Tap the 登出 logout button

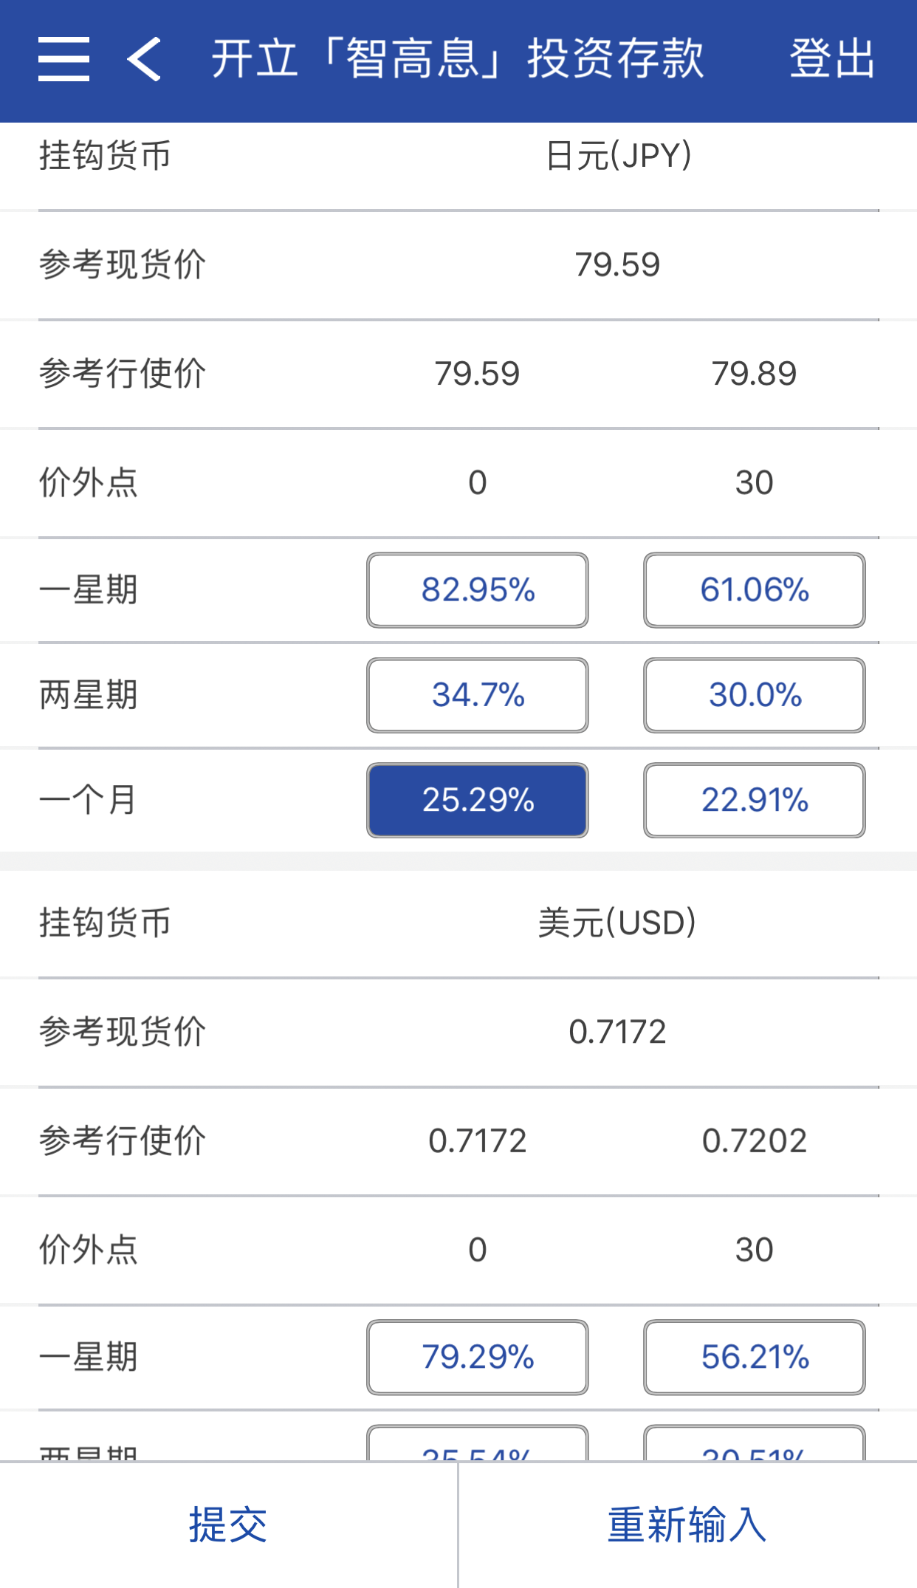pos(832,59)
